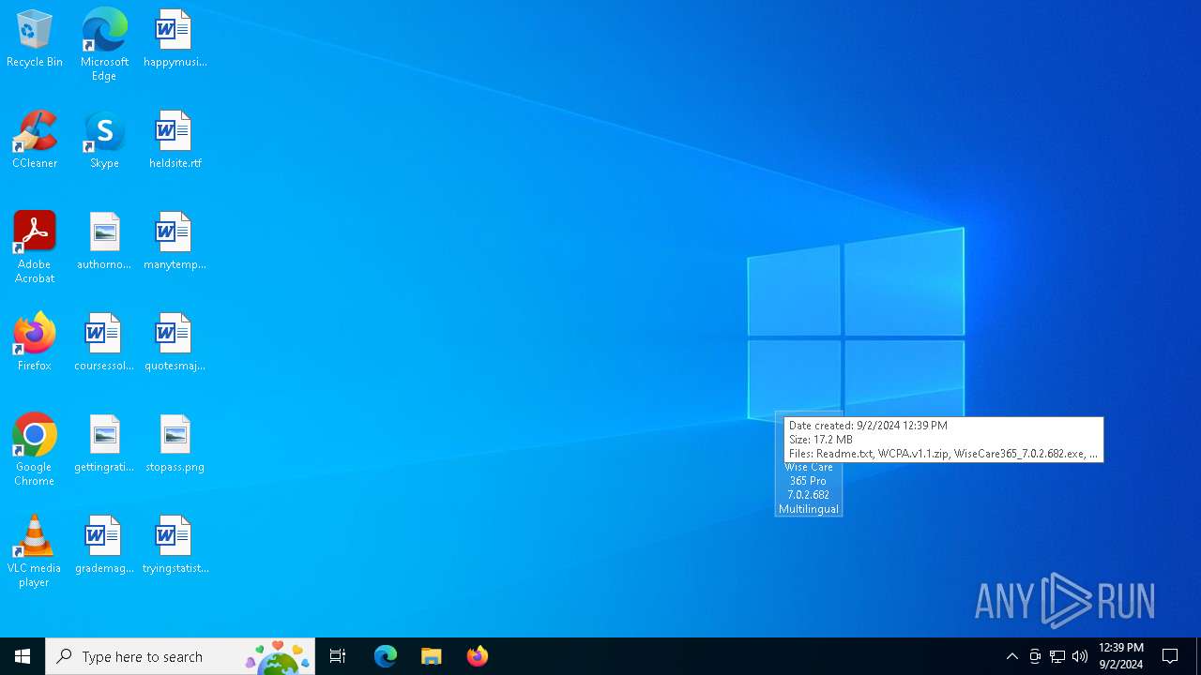
Task: Open File Explorer from the taskbar
Action: tap(431, 656)
